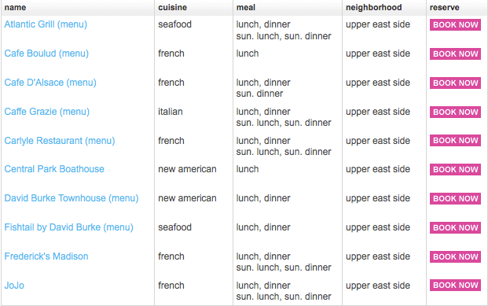Open the JoJo restaurant link
Image resolution: width=488 pixels, height=306 pixels.
point(14,286)
